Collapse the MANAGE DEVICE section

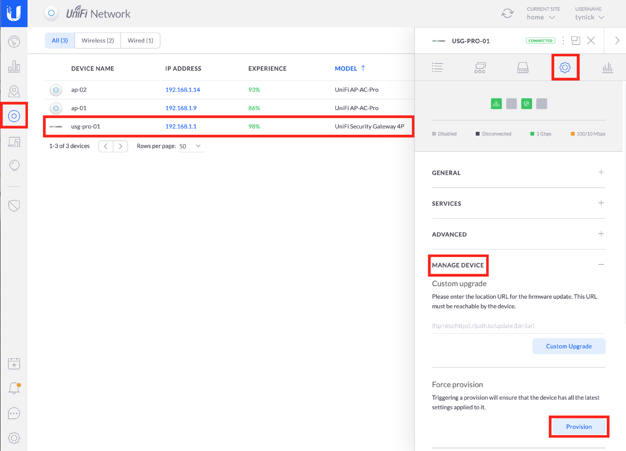coord(601,265)
